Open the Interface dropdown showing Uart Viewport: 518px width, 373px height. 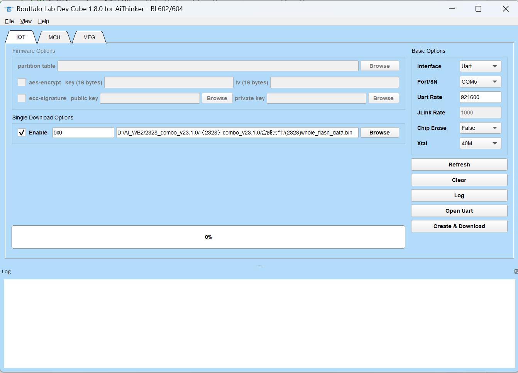tap(480, 66)
